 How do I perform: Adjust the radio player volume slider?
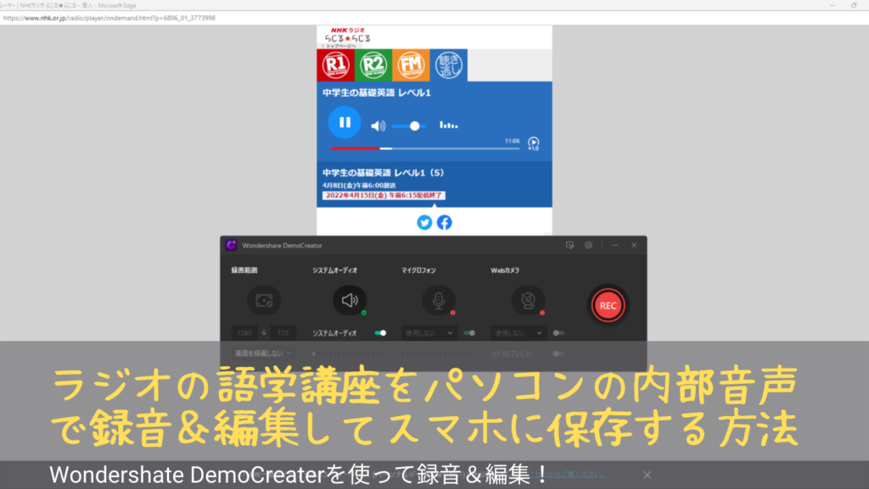409,126
